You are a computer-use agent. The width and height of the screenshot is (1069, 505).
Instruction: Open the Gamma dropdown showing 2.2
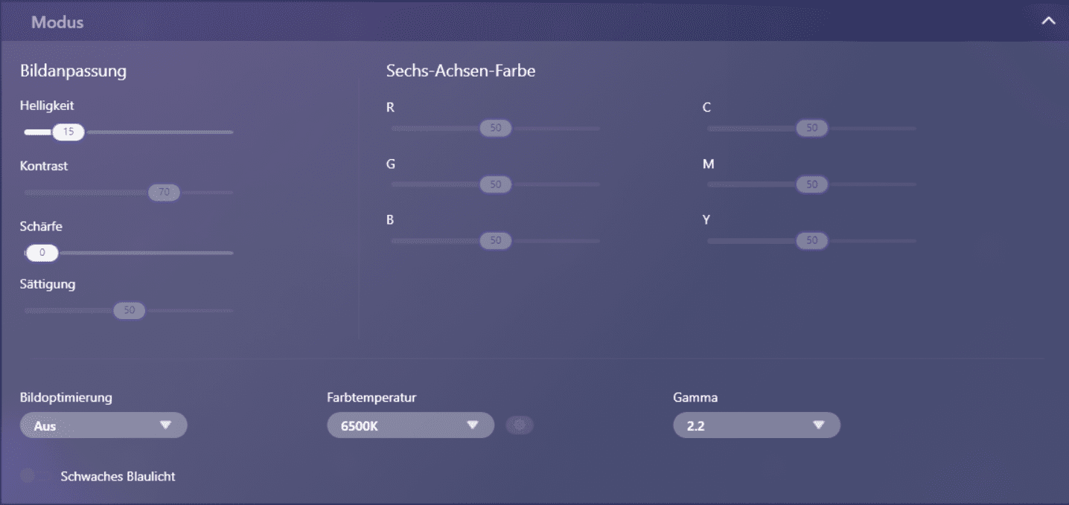coord(756,425)
